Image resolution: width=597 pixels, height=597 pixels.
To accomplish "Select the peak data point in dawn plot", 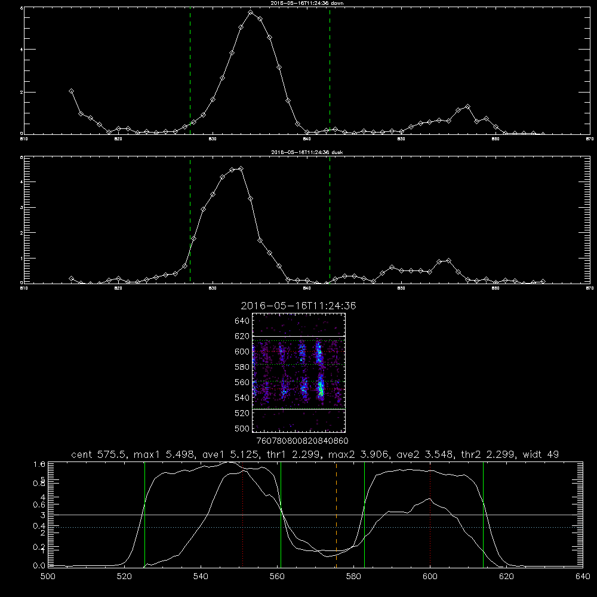I will [251, 13].
